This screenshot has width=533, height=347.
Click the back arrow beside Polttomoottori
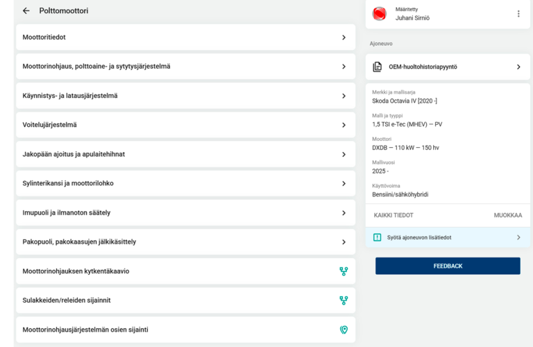tap(26, 11)
